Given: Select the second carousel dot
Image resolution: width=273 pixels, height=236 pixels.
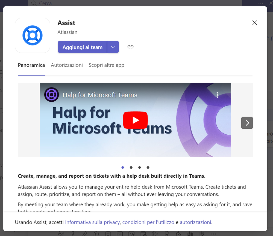Looking at the screenshot, I should coord(131,167).
